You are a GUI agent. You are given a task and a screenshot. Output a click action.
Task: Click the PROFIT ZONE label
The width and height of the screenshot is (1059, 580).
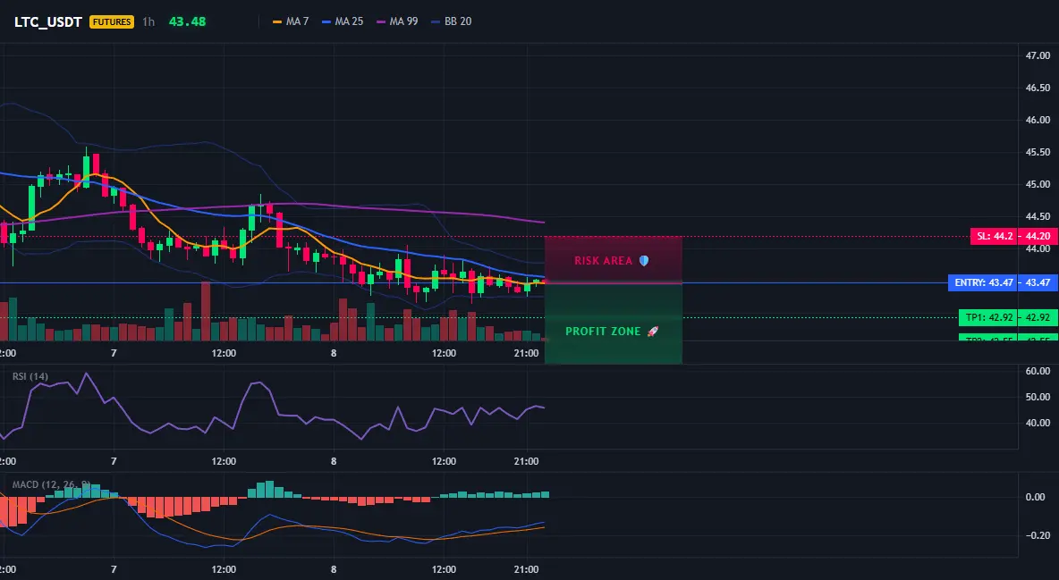coord(603,332)
